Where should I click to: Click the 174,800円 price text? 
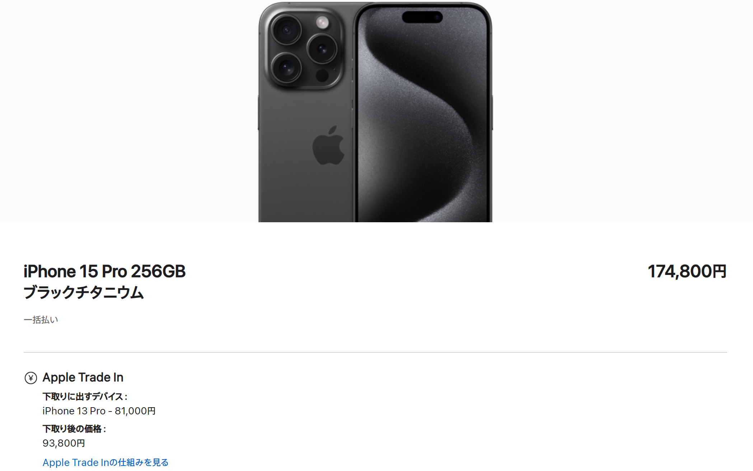[x=687, y=271]
